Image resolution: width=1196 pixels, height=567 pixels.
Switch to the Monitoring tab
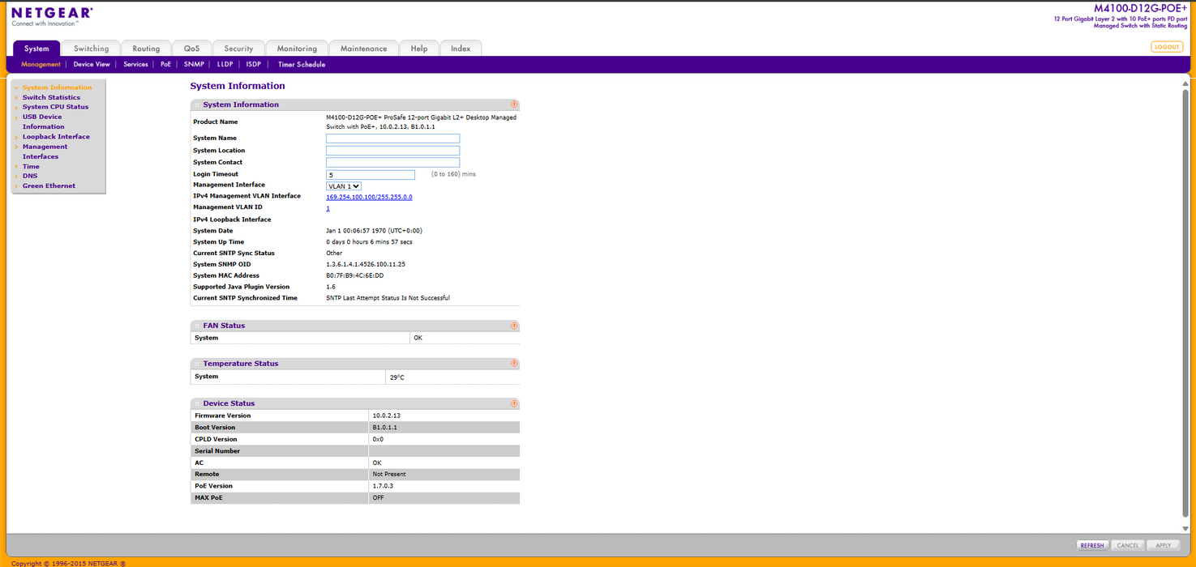coord(297,49)
